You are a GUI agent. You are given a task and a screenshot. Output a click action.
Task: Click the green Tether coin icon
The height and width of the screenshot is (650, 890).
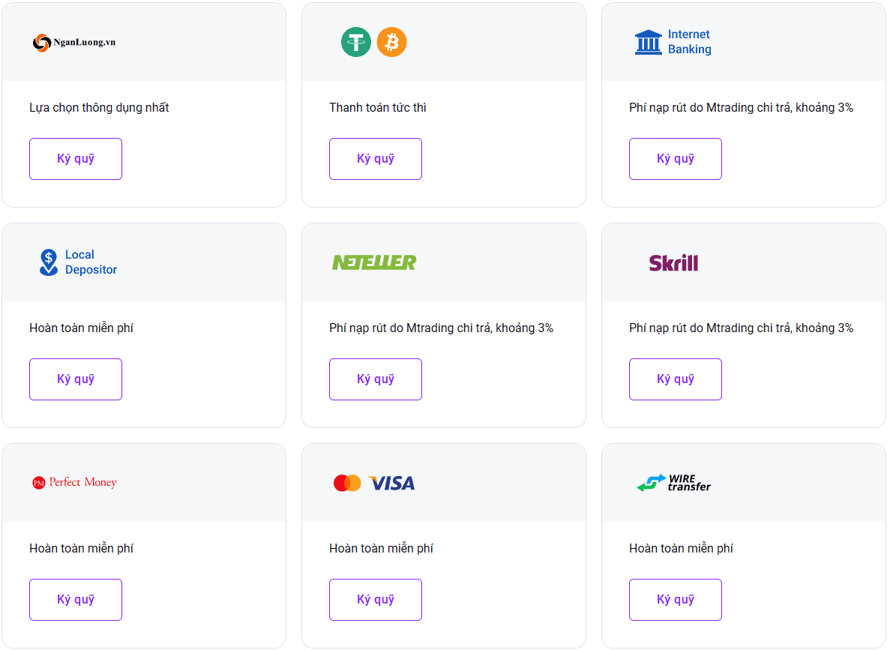tap(356, 42)
